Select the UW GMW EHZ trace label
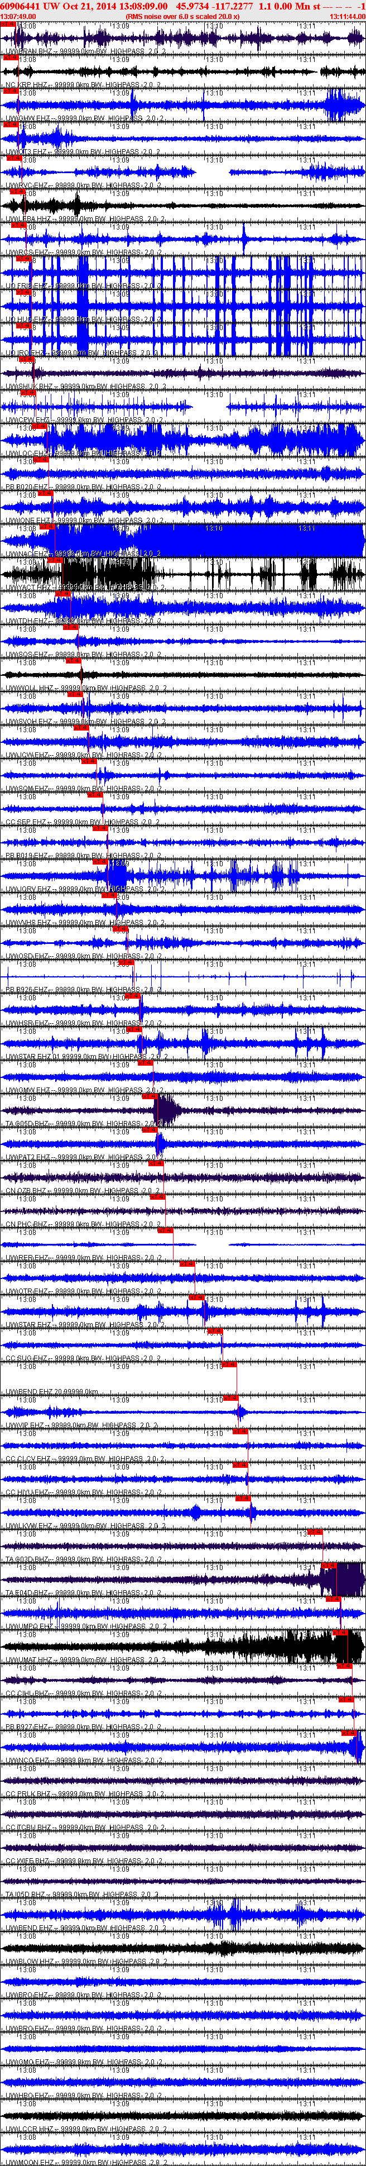 85,1091
